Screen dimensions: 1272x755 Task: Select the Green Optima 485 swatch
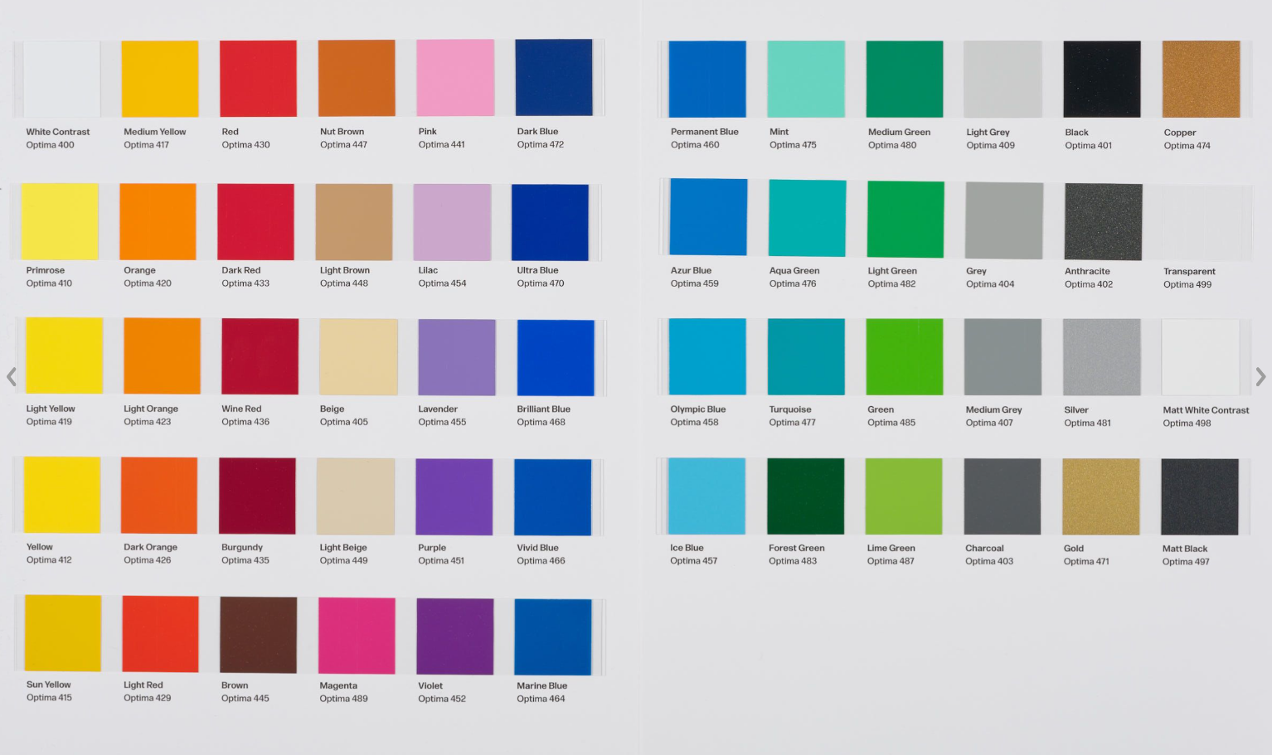coord(905,357)
